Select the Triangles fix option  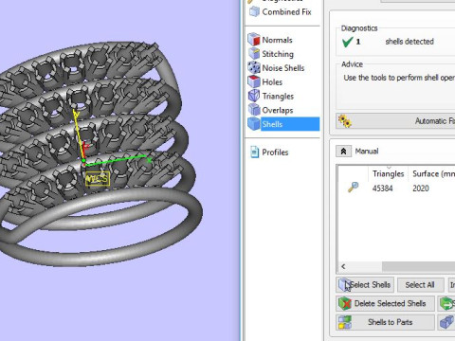(278, 97)
